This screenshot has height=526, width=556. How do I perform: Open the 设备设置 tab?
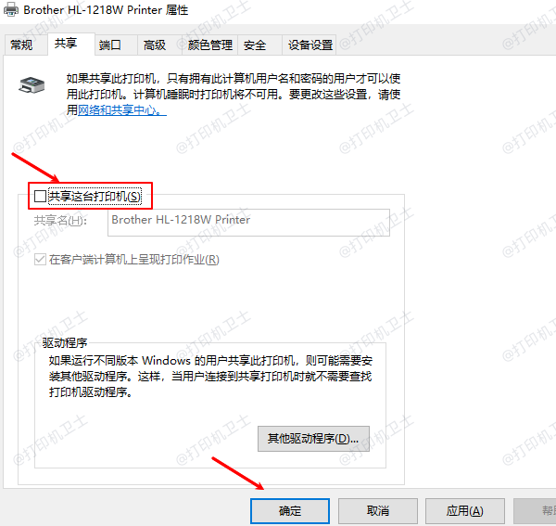pos(310,45)
